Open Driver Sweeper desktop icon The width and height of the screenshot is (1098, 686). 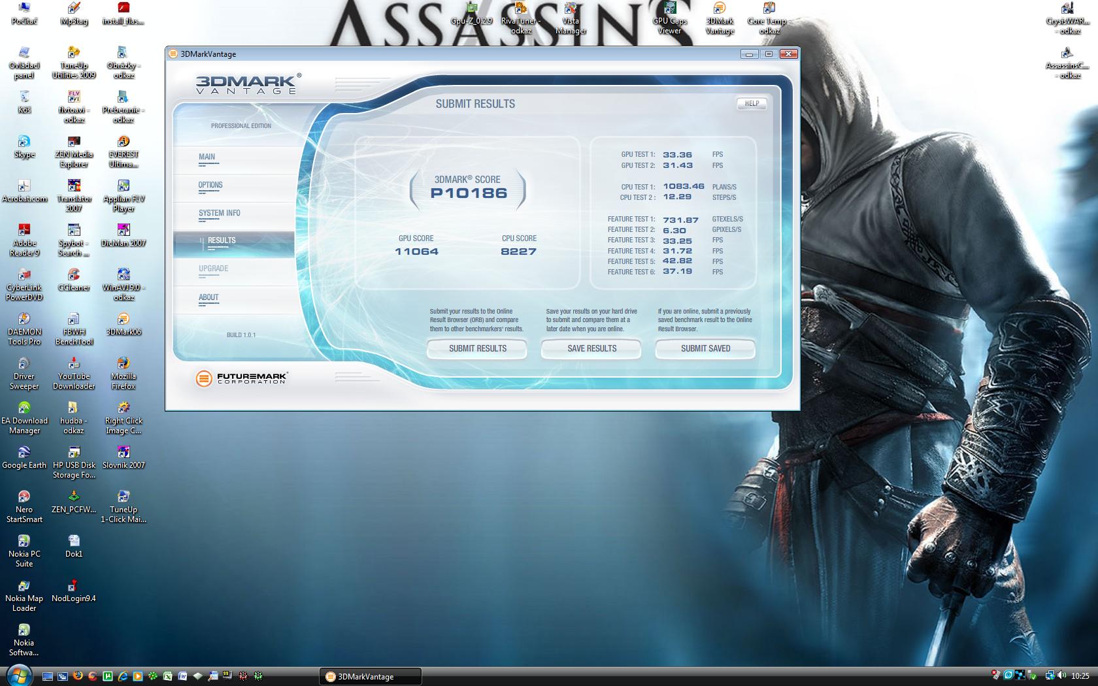point(24,374)
